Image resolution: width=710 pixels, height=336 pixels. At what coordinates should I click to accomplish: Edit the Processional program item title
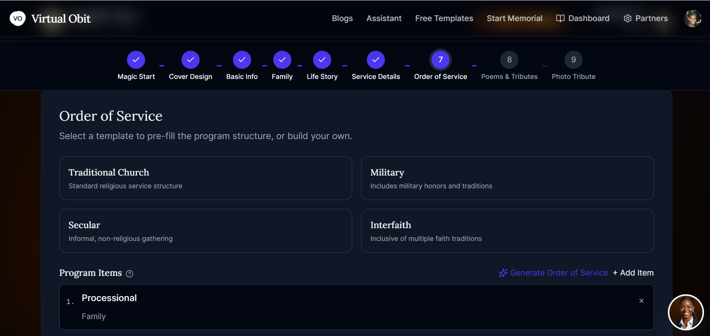coord(109,298)
